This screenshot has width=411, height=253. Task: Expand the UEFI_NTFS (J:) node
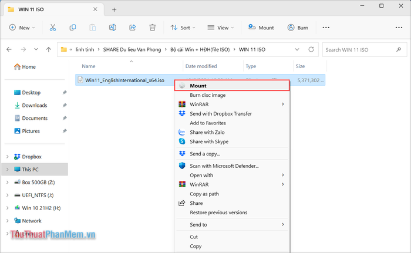coord(7,195)
